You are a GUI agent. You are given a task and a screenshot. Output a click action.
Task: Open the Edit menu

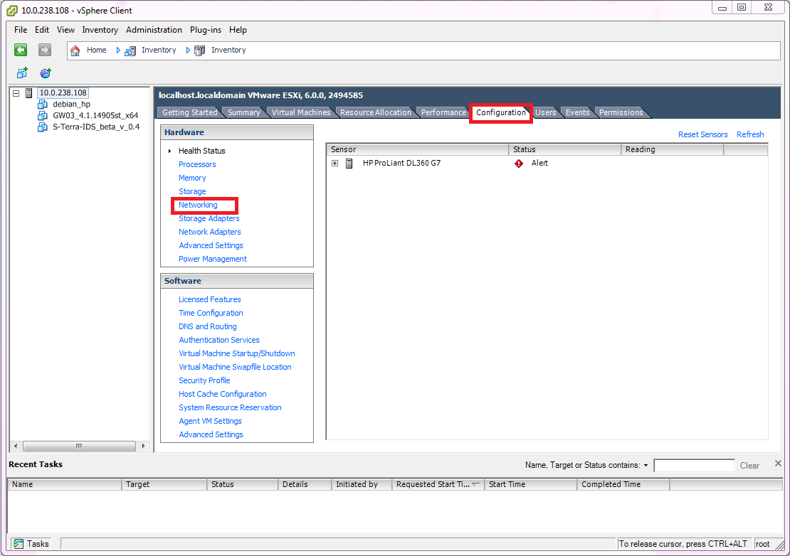click(42, 30)
